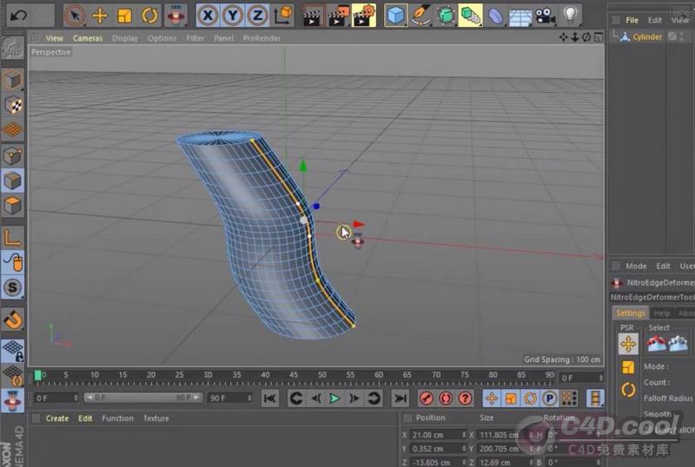This screenshot has height=467, width=695.
Task: Click the Undo arrow icon
Action: point(18,16)
